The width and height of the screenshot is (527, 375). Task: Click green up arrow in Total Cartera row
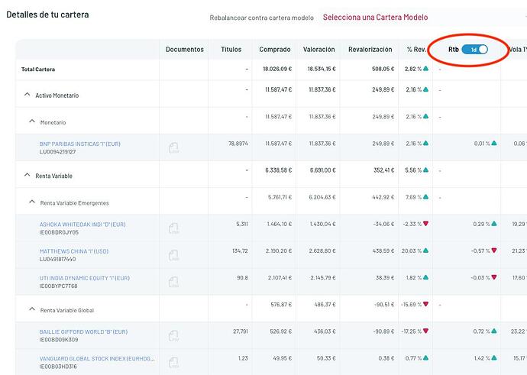pos(425,69)
